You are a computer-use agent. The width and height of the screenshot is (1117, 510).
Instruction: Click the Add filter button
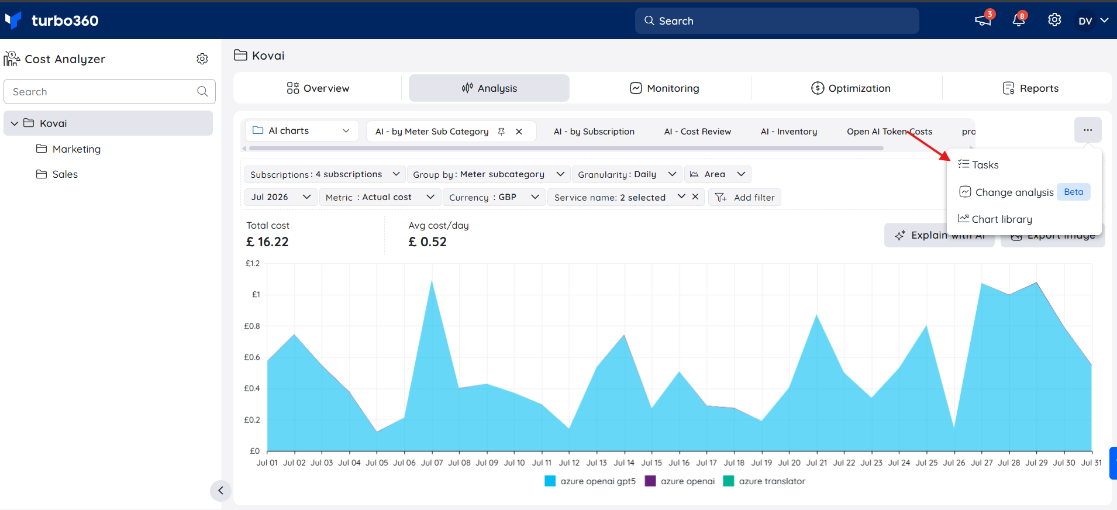point(744,197)
